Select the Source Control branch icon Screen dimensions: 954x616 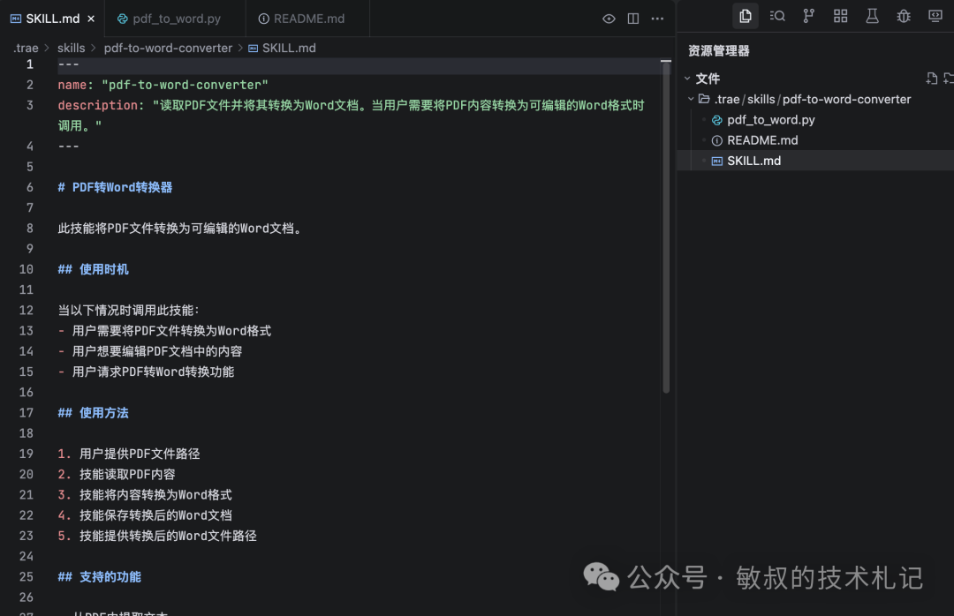pyautogui.click(x=808, y=15)
